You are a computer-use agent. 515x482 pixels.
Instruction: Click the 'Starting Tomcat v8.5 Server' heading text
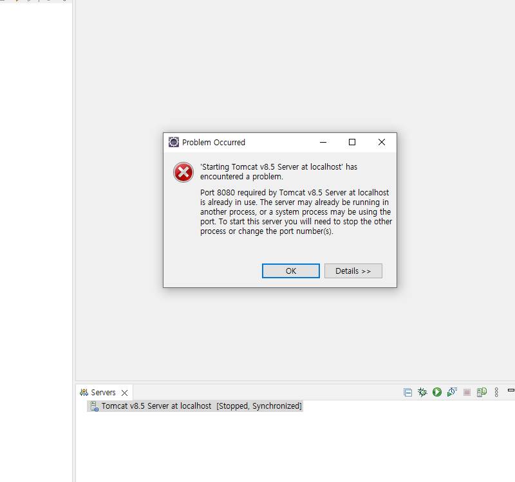click(279, 172)
